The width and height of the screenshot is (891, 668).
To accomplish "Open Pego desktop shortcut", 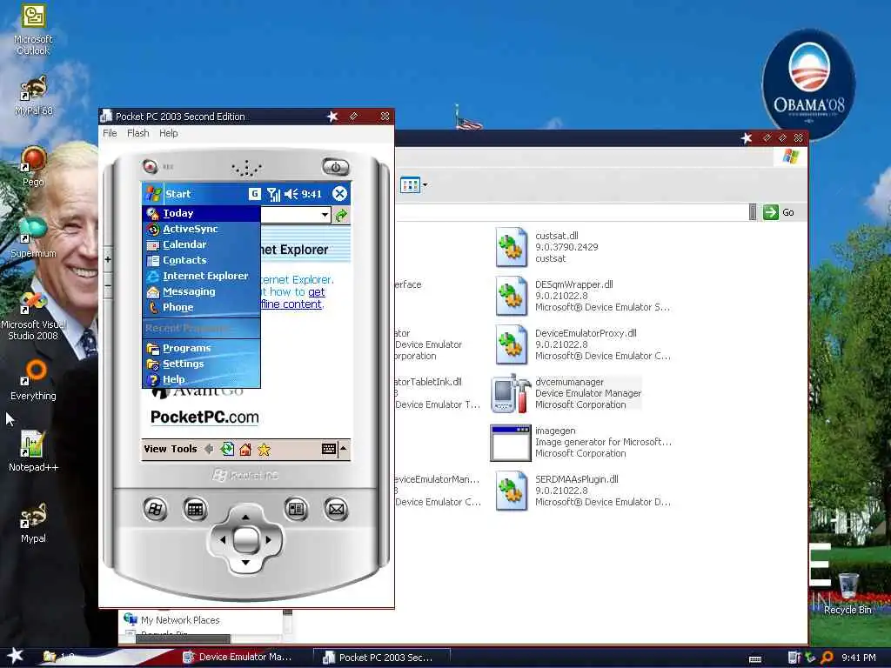I will click(x=33, y=166).
